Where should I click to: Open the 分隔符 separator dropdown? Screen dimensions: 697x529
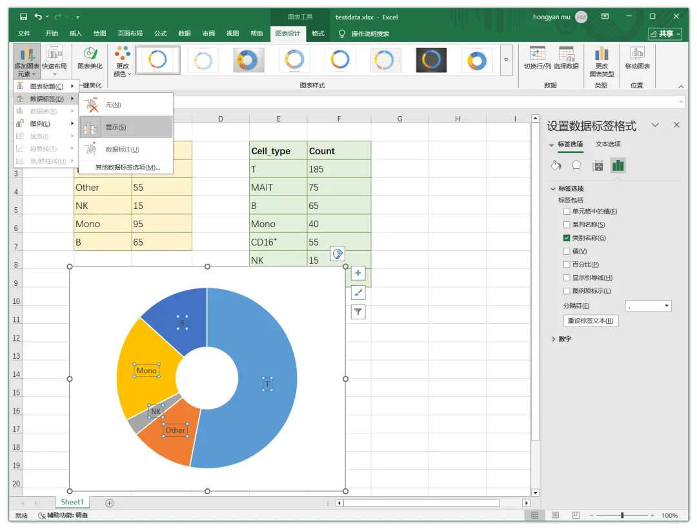click(648, 306)
